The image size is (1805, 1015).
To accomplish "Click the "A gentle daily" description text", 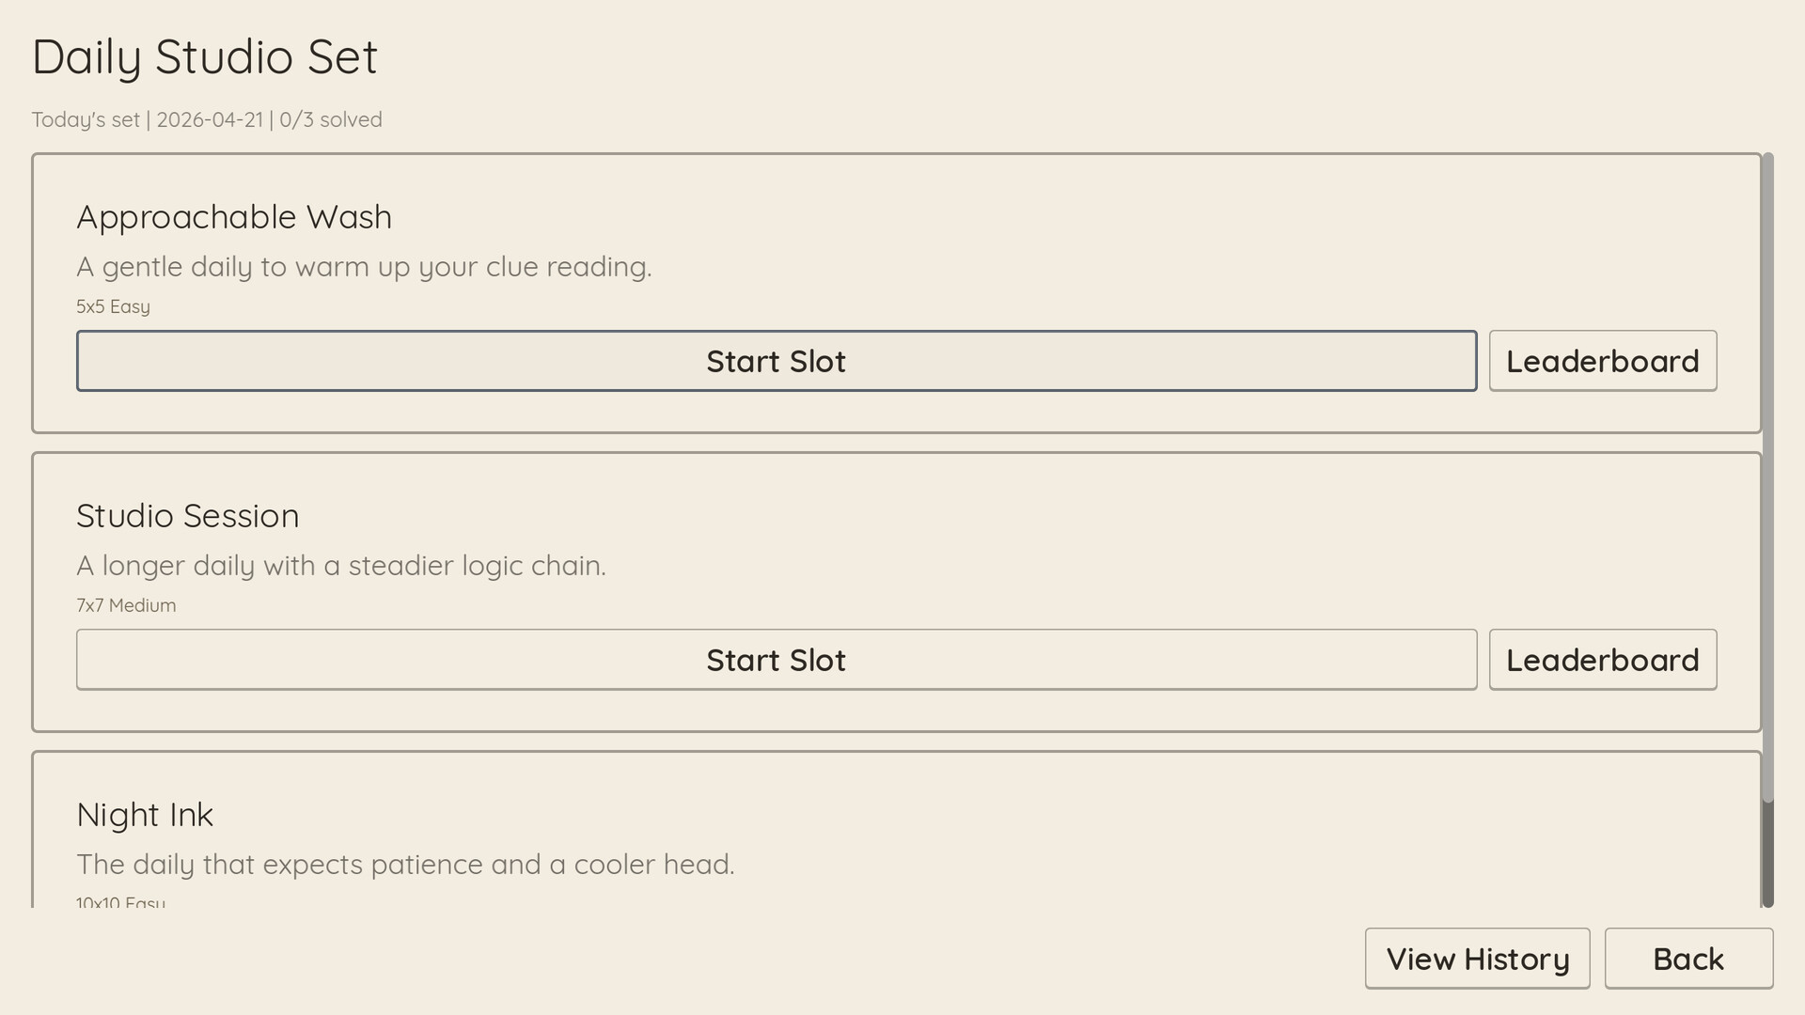I will coord(364,267).
